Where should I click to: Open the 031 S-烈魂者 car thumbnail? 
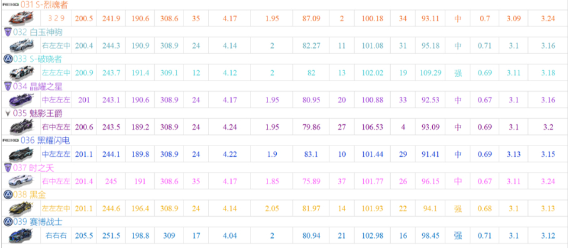[x=21, y=18]
